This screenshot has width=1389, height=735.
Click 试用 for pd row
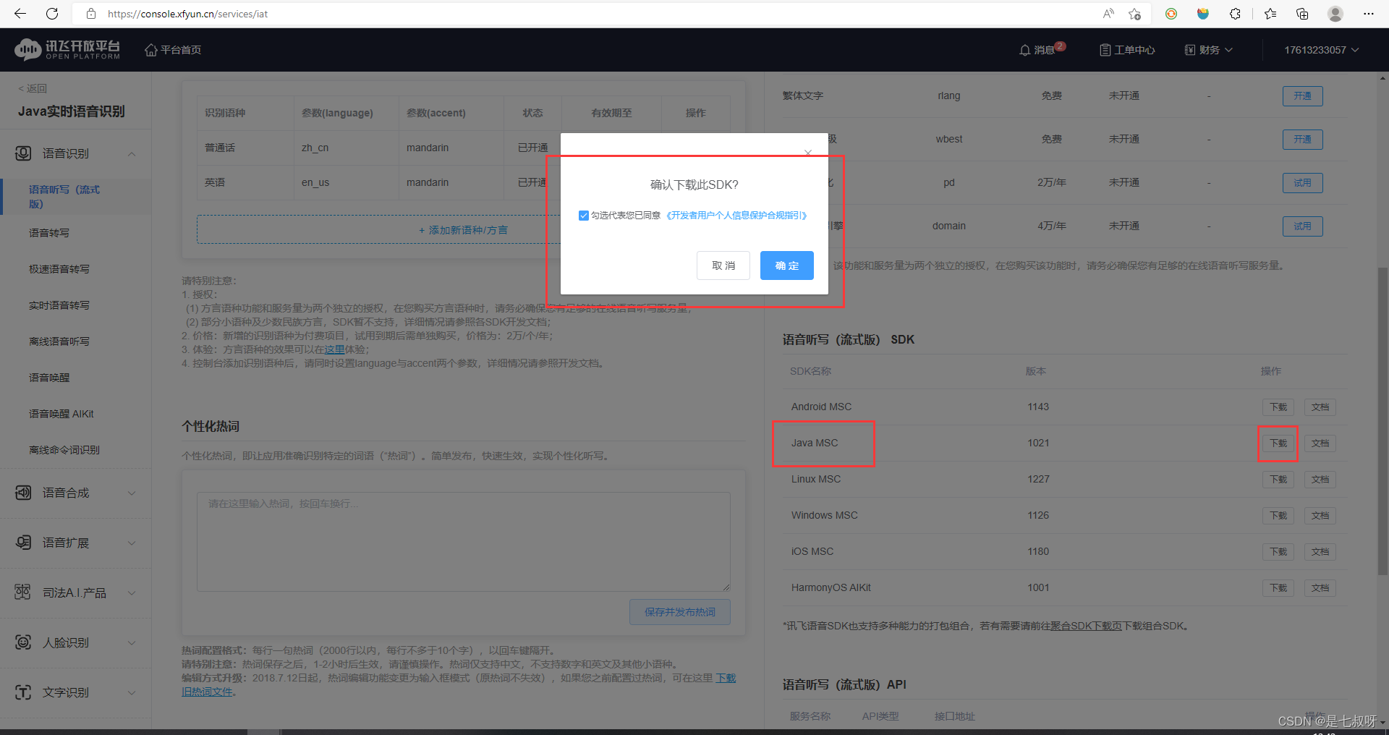(1303, 183)
